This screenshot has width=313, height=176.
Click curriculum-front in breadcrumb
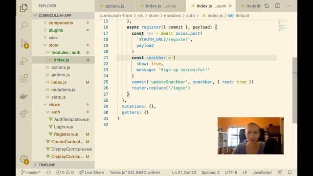coord(116,16)
